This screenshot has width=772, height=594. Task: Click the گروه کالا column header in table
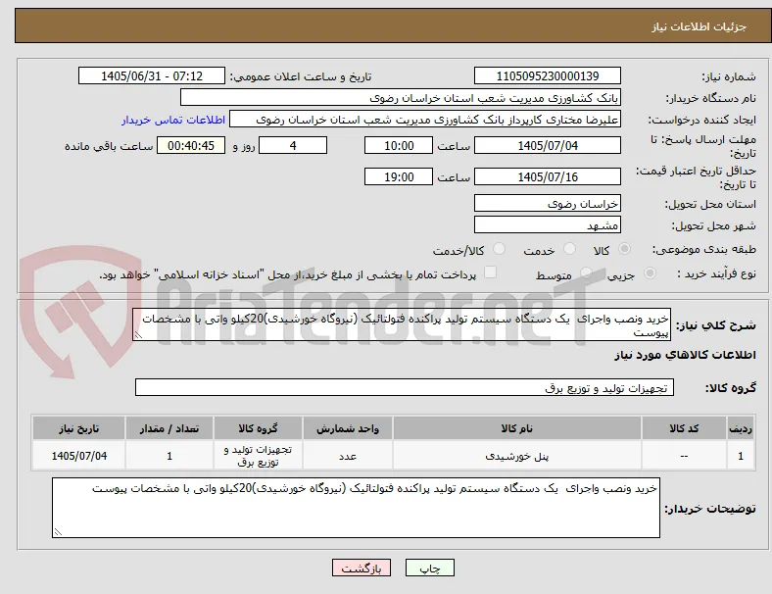click(x=258, y=428)
